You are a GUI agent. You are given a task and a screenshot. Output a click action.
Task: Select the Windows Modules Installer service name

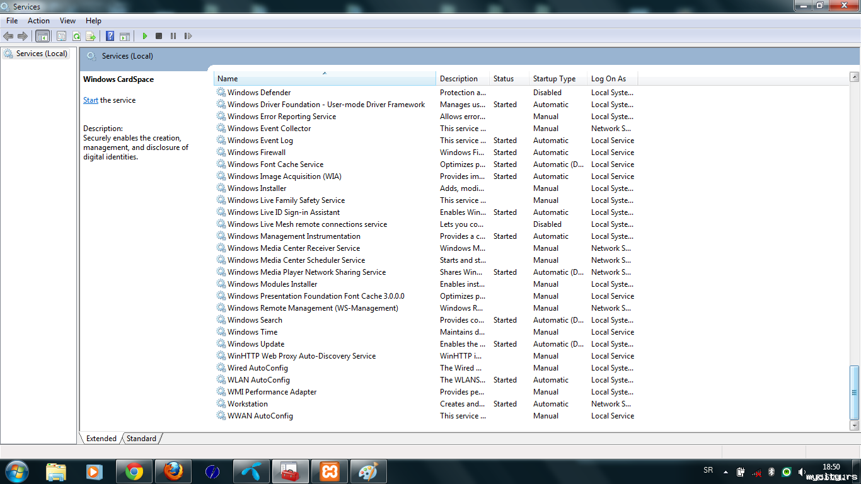pos(272,284)
